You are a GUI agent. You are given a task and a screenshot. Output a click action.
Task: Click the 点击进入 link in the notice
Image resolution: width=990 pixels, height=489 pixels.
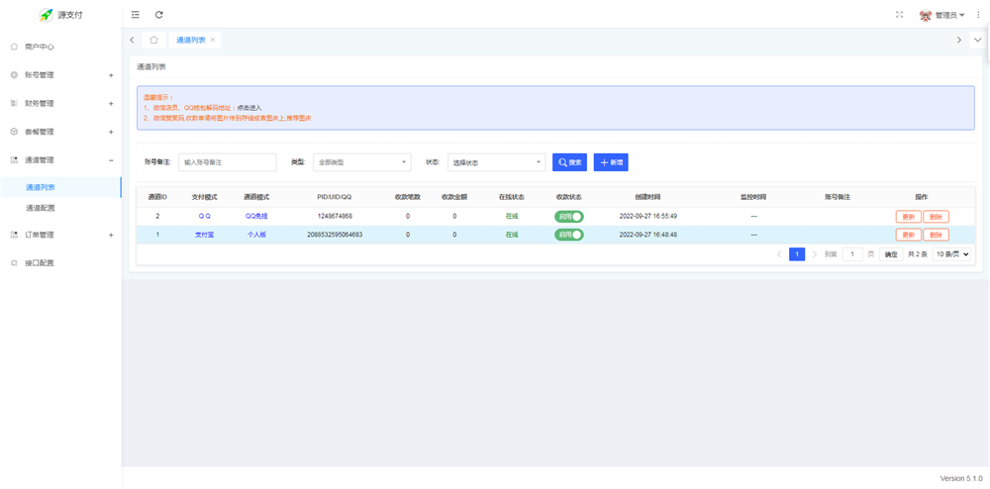click(x=248, y=108)
